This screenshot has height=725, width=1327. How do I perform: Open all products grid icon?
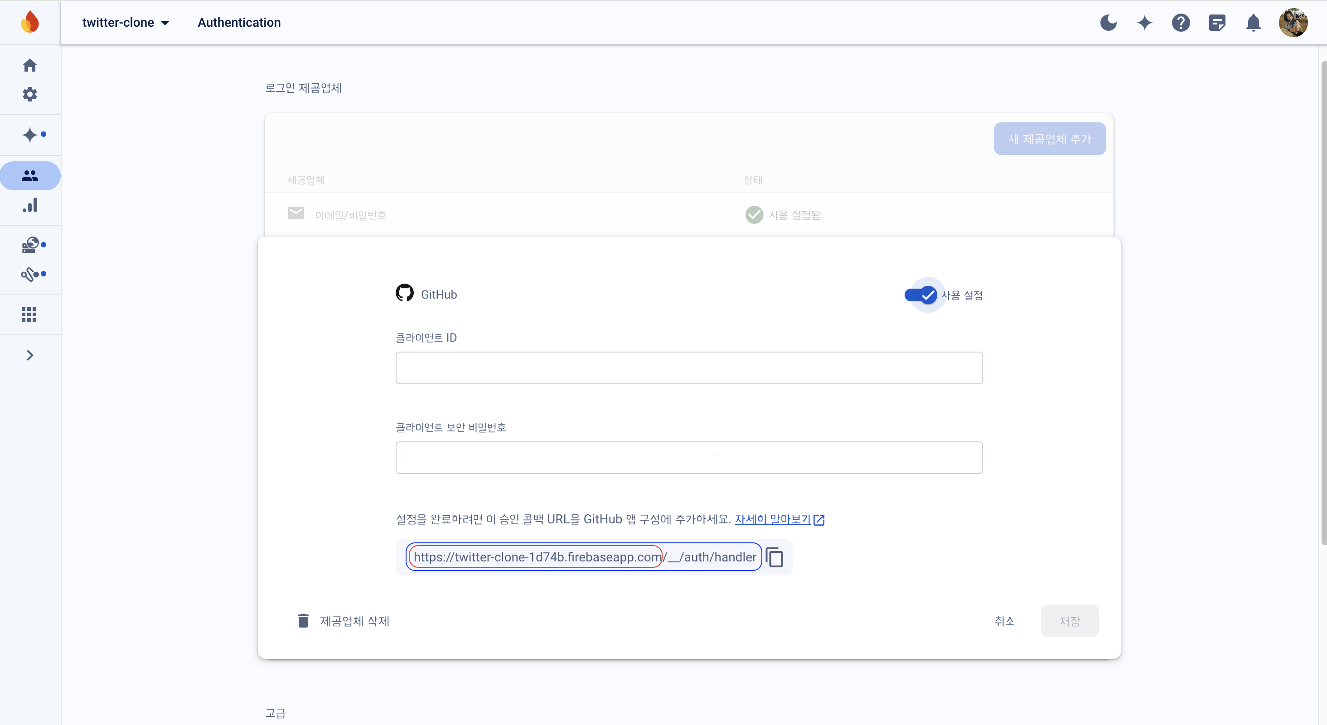[x=29, y=314]
